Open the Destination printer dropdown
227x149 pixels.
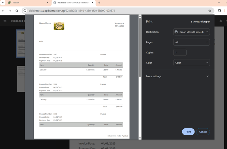coord(191,32)
